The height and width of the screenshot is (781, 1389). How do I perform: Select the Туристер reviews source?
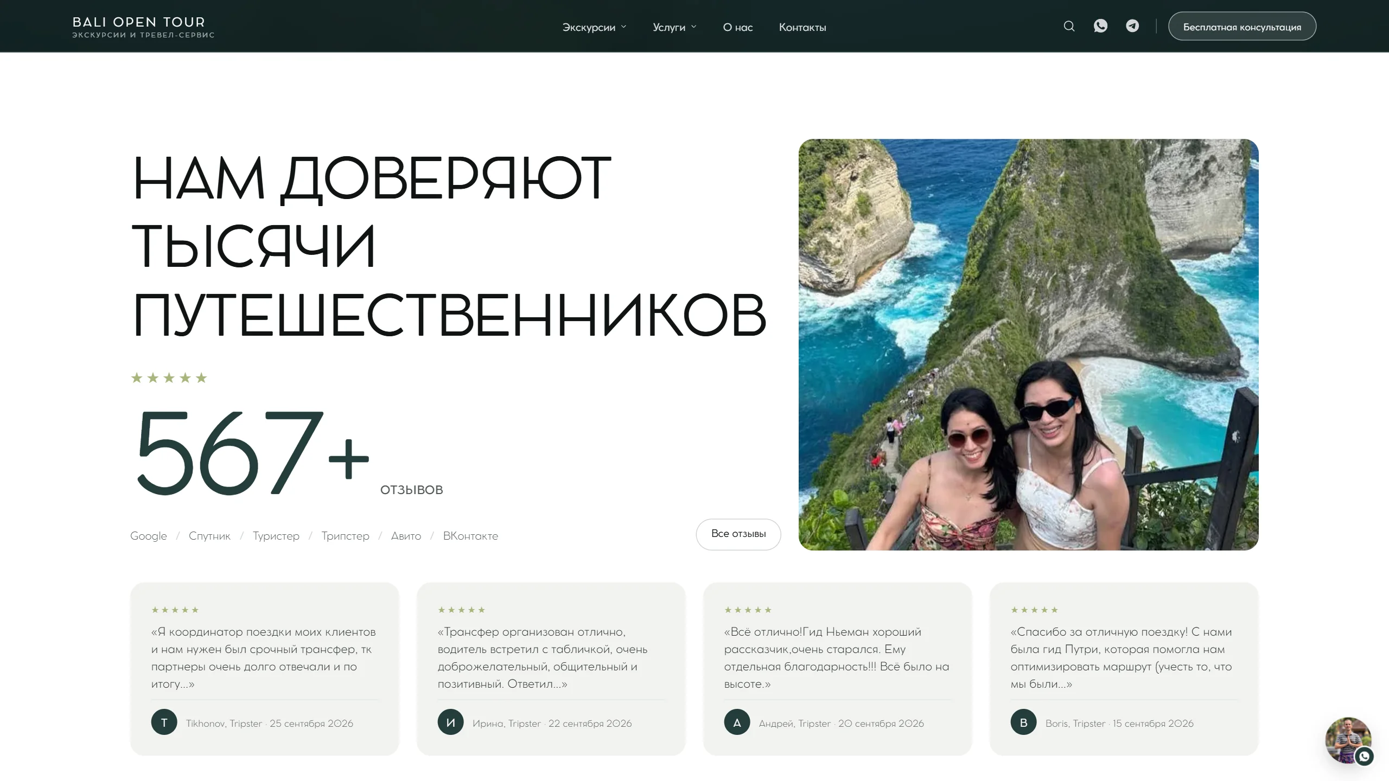(276, 536)
